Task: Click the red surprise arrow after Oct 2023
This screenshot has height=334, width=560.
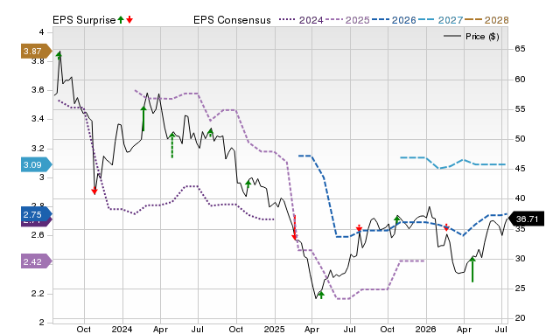Action: 94,191
